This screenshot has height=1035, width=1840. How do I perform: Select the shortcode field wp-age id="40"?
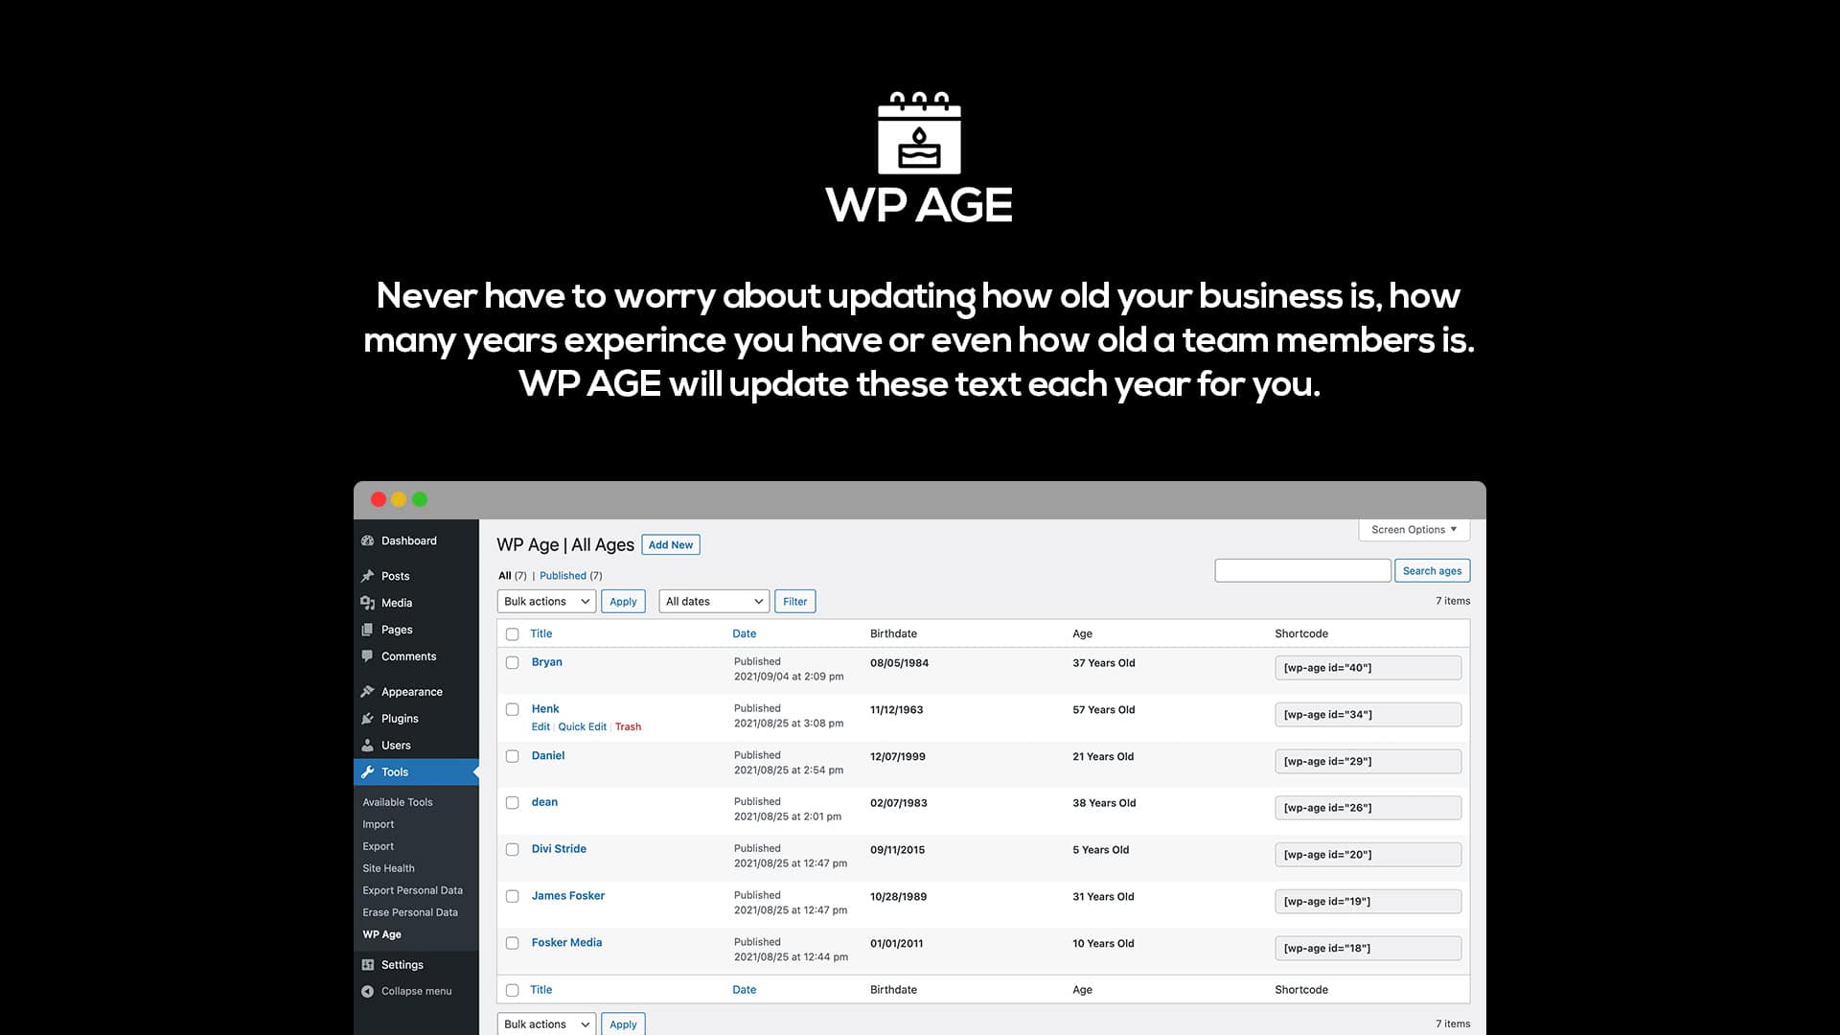coord(1368,668)
